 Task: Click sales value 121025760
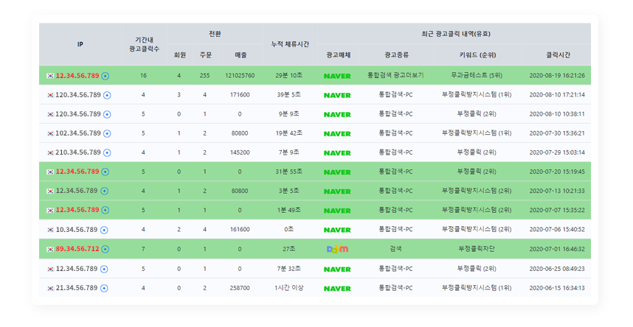click(x=240, y=75)
